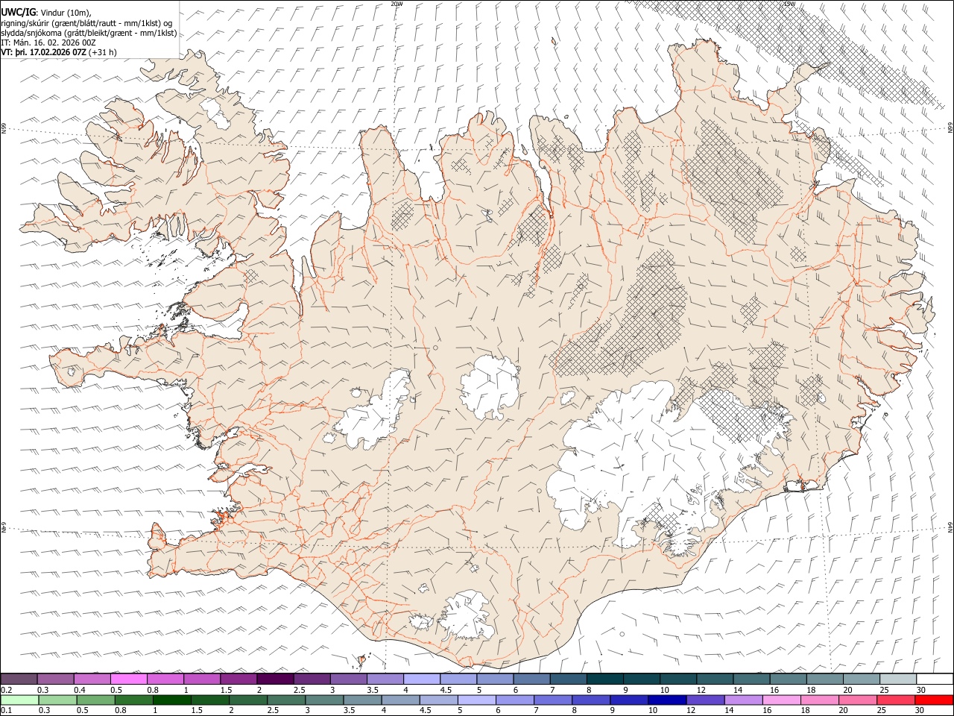The height and width of the screenshot is (716, 954).
Task: Click the '4.5' legend value in purple scale
Action: 446,690
